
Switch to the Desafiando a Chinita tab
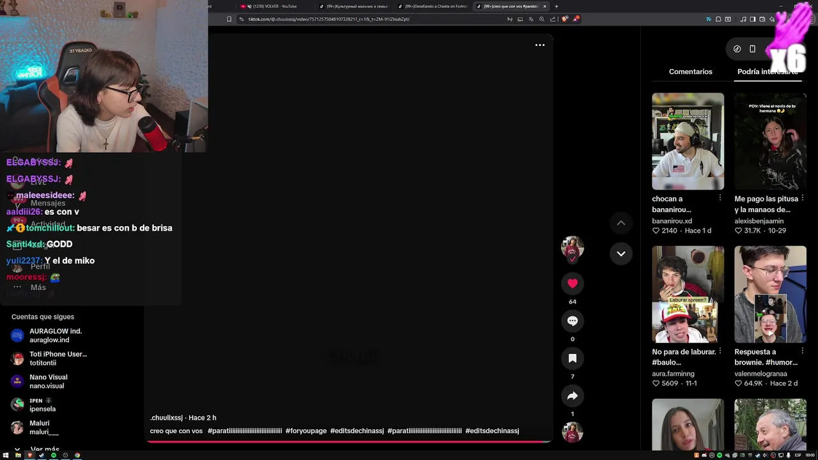tap(433, 6)
